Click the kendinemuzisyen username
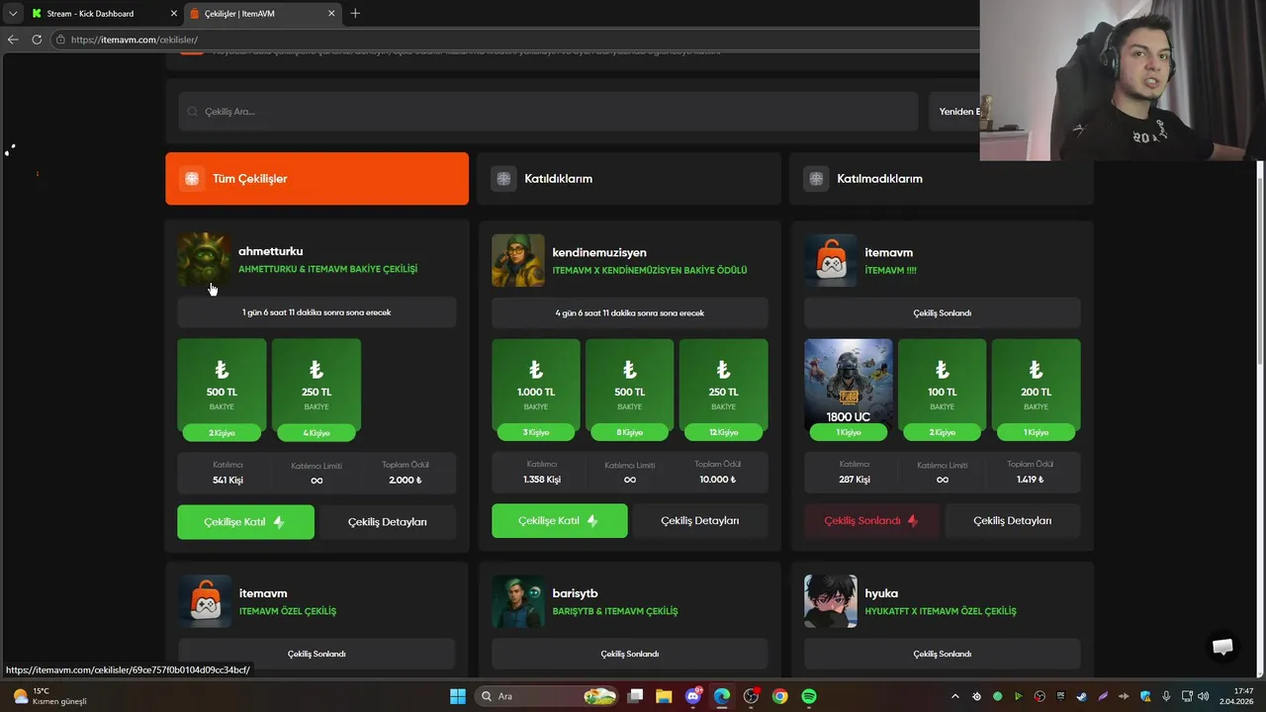This screenshot has width=1266, height=712. [x=599, y=252]
